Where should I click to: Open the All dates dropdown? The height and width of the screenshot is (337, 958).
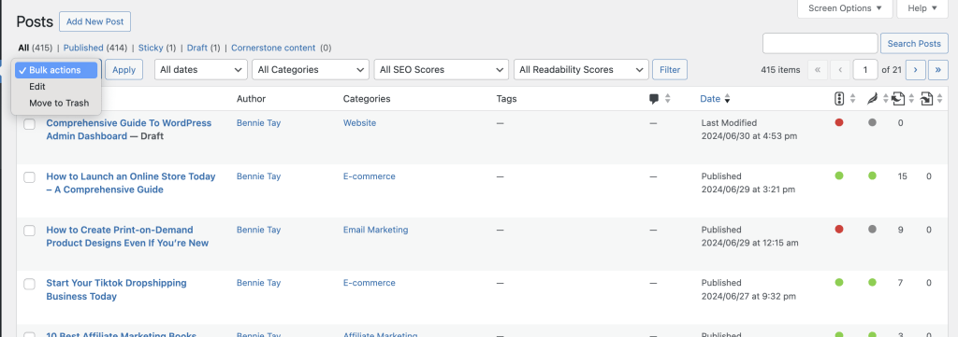pos(201,69)
